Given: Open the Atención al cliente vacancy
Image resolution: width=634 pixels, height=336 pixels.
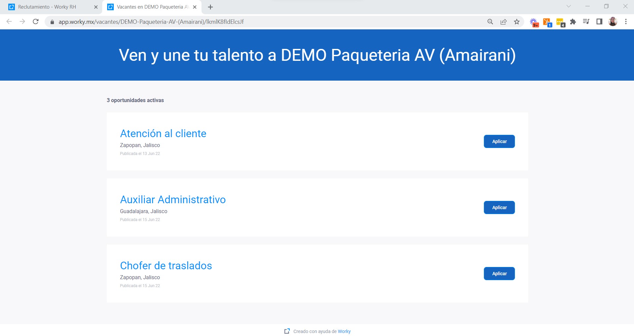Looking at the screenshot, I should [x=163, y=133].
